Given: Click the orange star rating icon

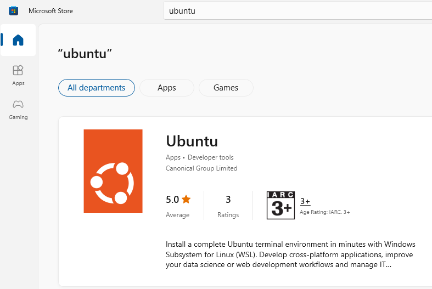Looking at the screenshot, I should [x=186, y=199].
